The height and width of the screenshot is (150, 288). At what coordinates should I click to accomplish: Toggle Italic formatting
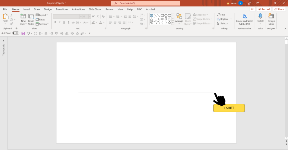tap(60, 22)
